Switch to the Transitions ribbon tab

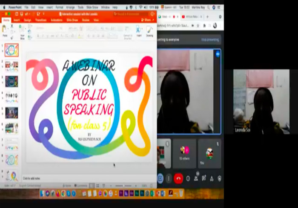[x=41, y=20]
